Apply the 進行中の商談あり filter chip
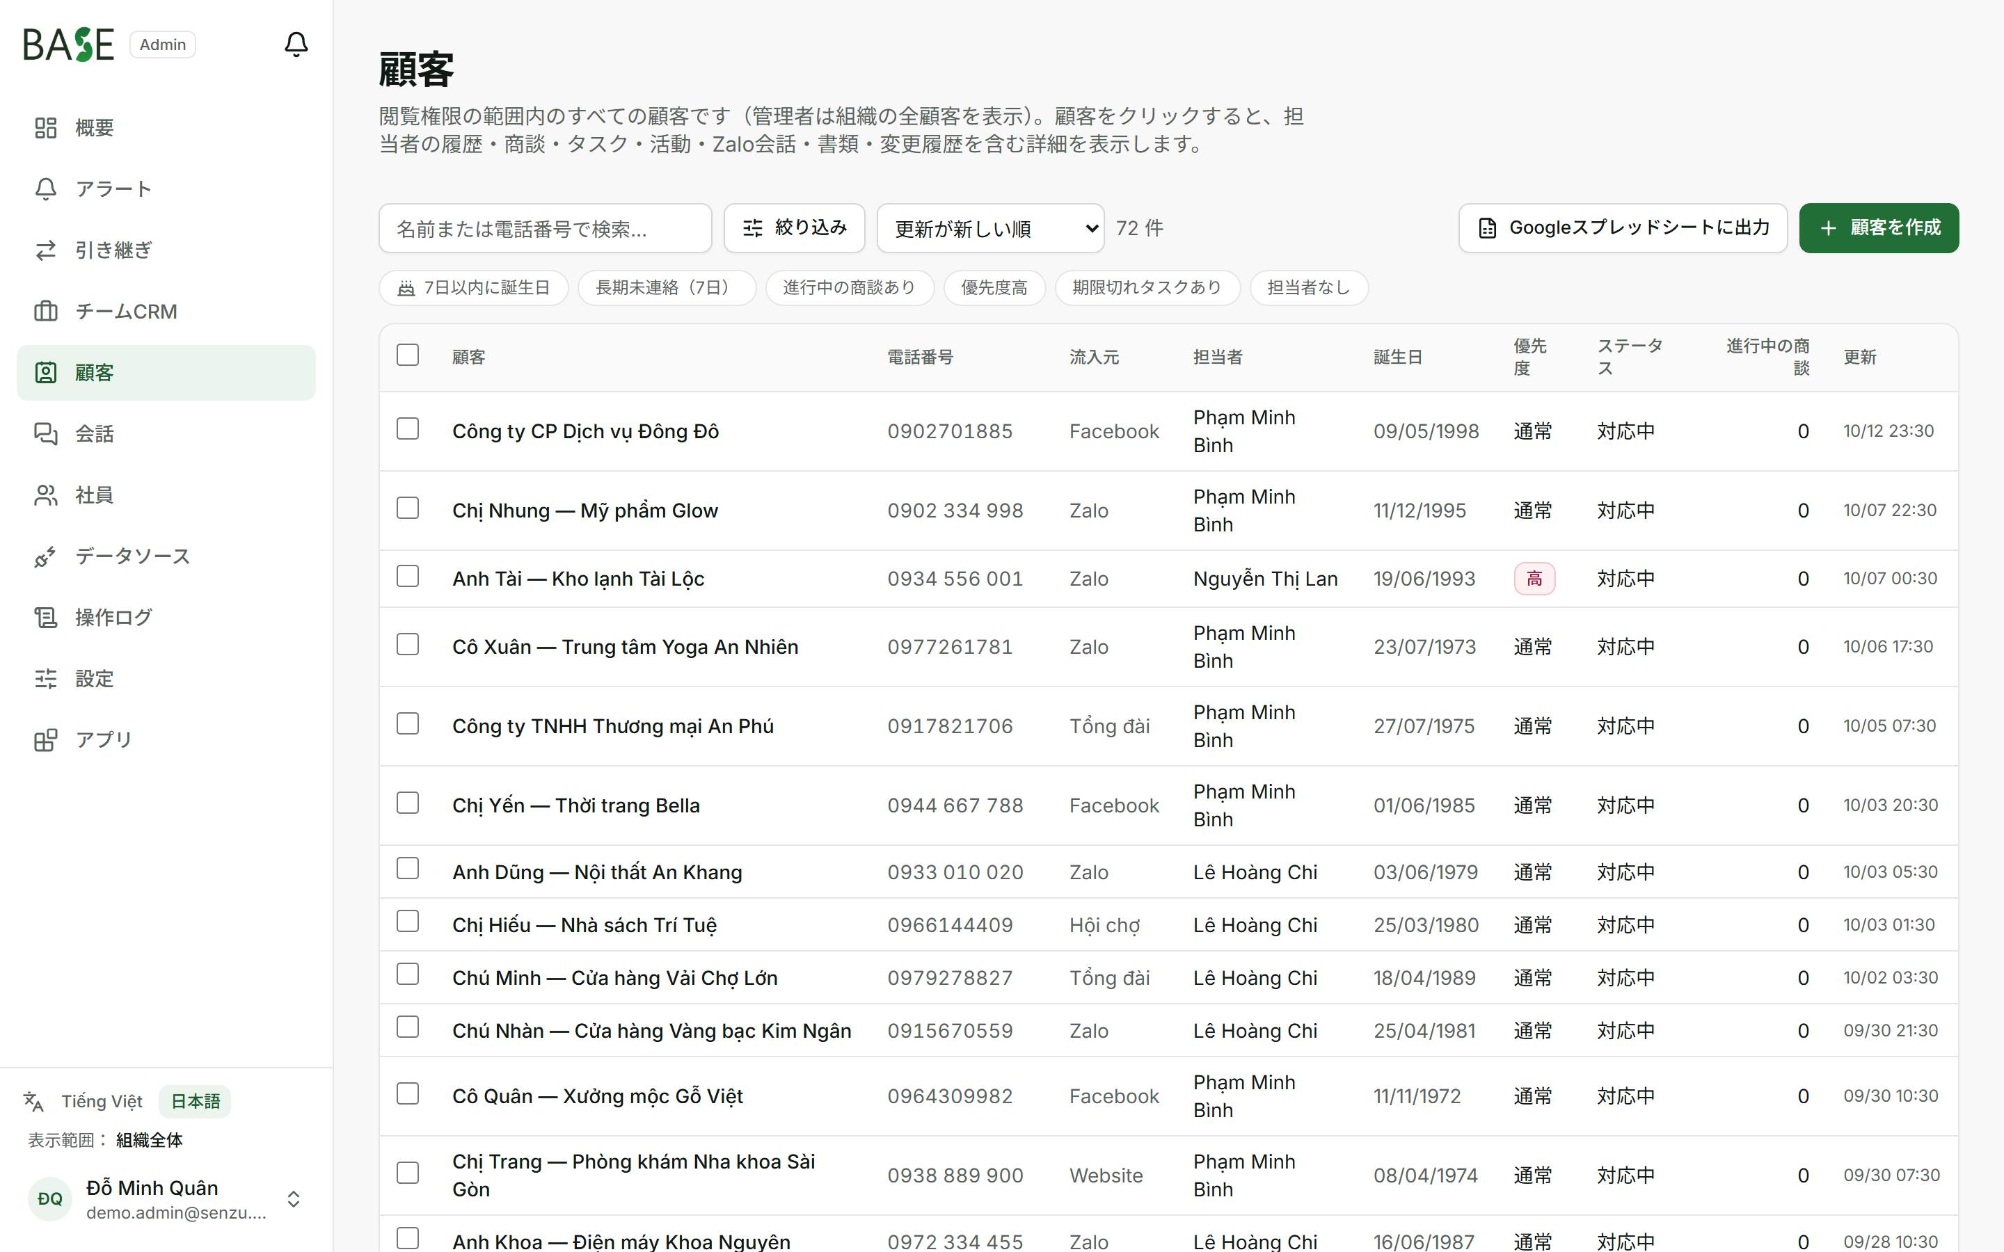The height and width of the screenshot is (1252, 2004). tap(850, 288)
